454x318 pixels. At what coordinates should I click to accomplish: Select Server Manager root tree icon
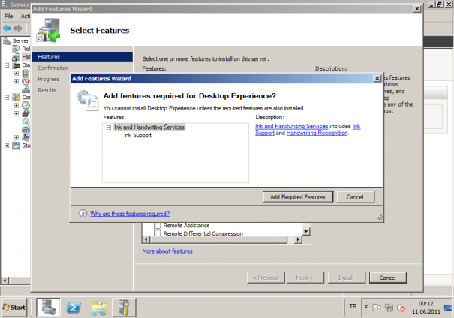(x=7, y=40)
